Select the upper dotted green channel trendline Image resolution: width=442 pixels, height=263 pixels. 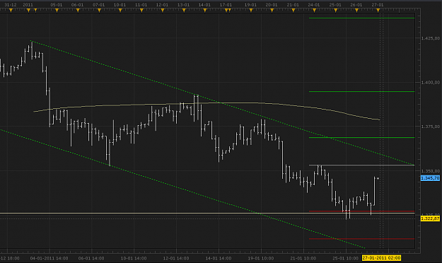223,103
